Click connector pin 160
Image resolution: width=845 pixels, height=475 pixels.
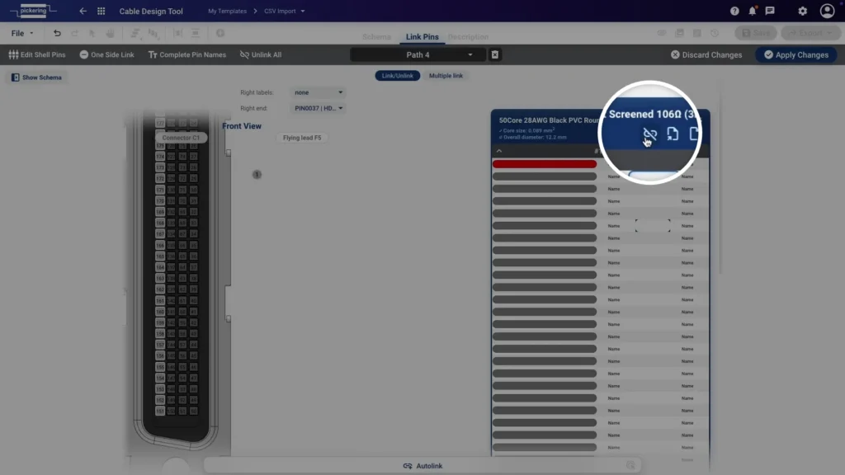(160, 311)
